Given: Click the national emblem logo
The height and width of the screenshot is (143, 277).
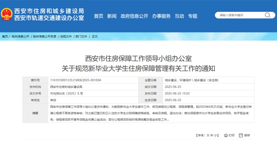Looking at the screenshot, I should point(7,14).
